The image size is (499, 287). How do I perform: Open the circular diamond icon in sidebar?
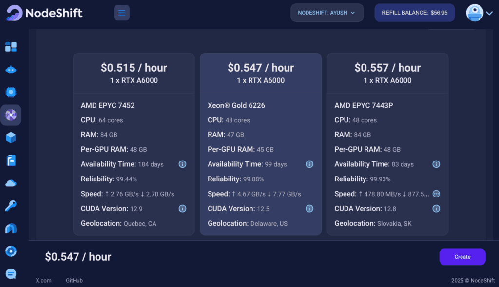(11, 251)
